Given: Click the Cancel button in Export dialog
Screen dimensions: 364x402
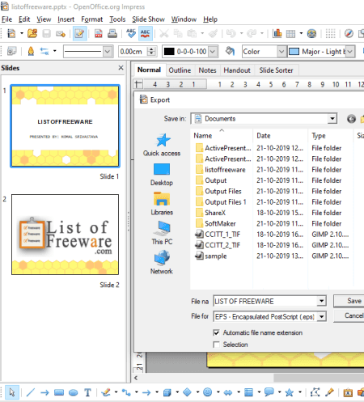Looking at the screenshot, I should (x=349, y=315).
